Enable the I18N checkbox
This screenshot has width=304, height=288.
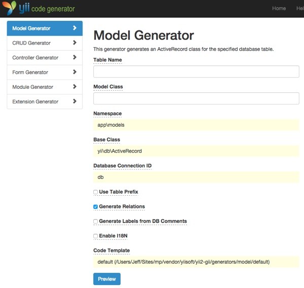point(95,236)
